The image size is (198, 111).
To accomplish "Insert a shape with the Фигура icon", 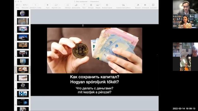I will point(91,5).
